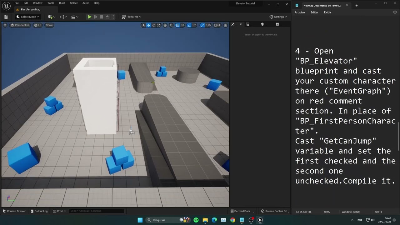Open the viewport hamburger options menu
400x225 pixels.
(x=5, y=25)
